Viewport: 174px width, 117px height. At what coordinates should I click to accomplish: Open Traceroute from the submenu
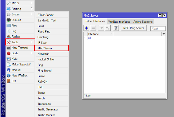coord(52,104)
